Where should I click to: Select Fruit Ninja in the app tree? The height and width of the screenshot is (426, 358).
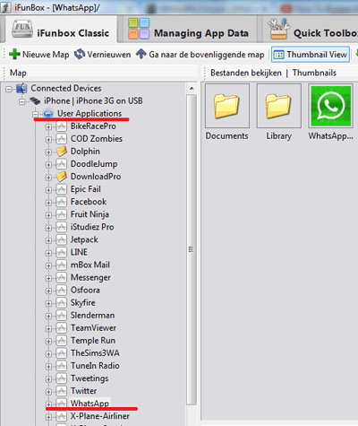pos(89,214)
